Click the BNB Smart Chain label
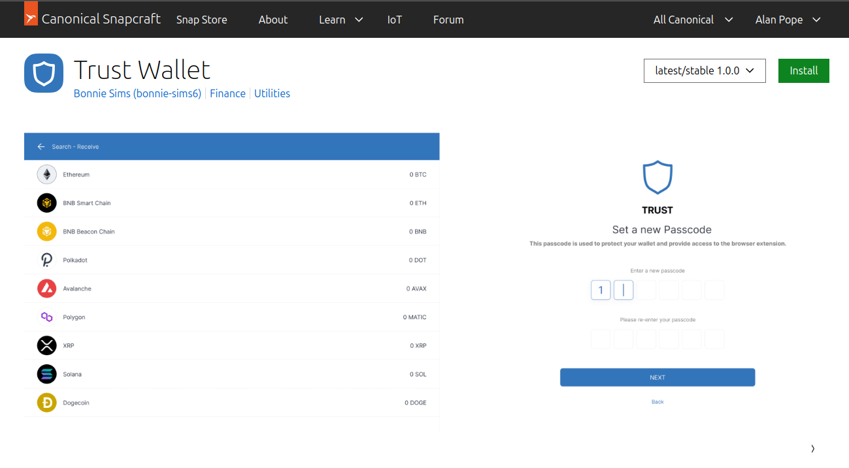This screenshot has width=849, height=468. click(x=87, y=203)
